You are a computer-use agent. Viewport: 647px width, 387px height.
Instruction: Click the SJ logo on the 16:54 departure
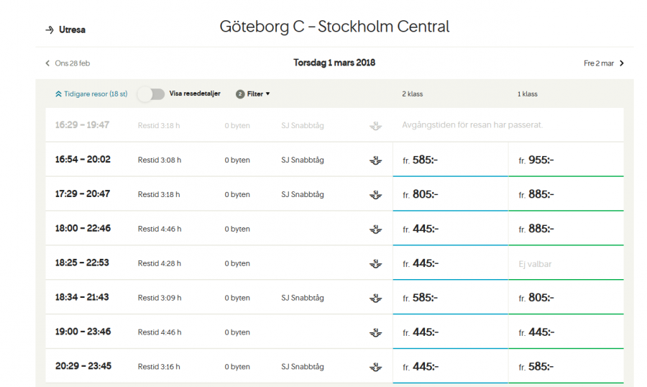click(x=375, y=160)
